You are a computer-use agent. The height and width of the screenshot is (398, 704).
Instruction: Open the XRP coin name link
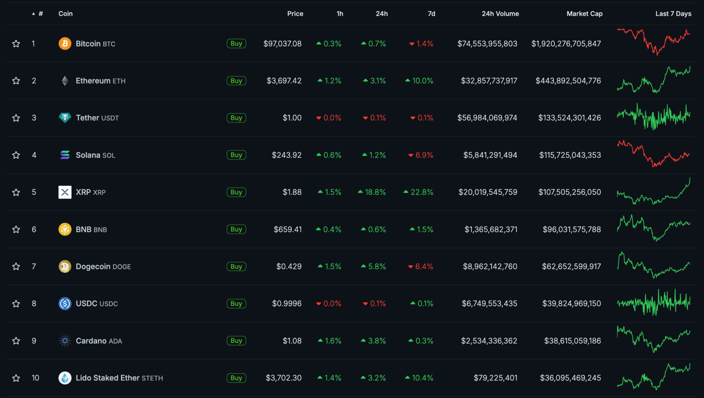point(91,192)
